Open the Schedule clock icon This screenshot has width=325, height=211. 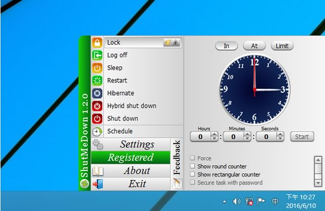tap(97, 131)
